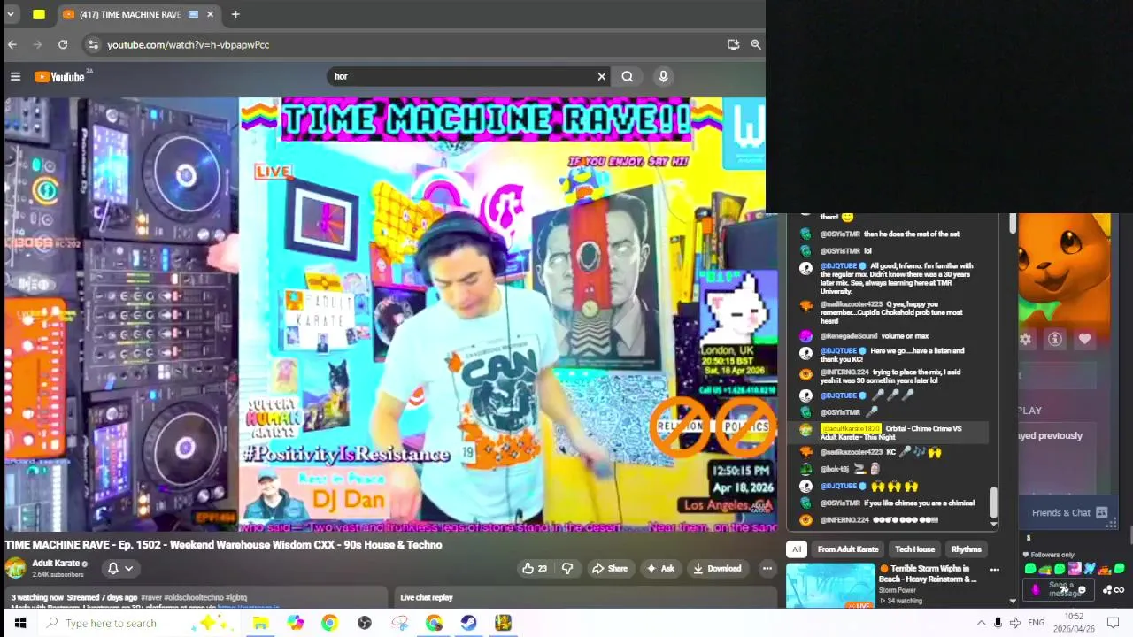Select the Rhythms chip
1133x637 pixels.
[966, 549]
